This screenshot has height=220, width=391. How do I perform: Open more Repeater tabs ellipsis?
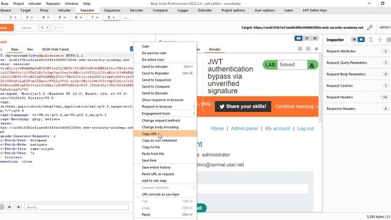coord(126,17)
